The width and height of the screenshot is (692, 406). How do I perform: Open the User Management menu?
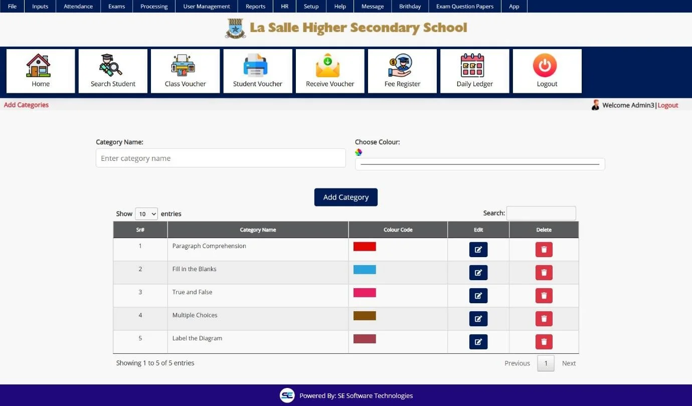[x=207, y=7]
